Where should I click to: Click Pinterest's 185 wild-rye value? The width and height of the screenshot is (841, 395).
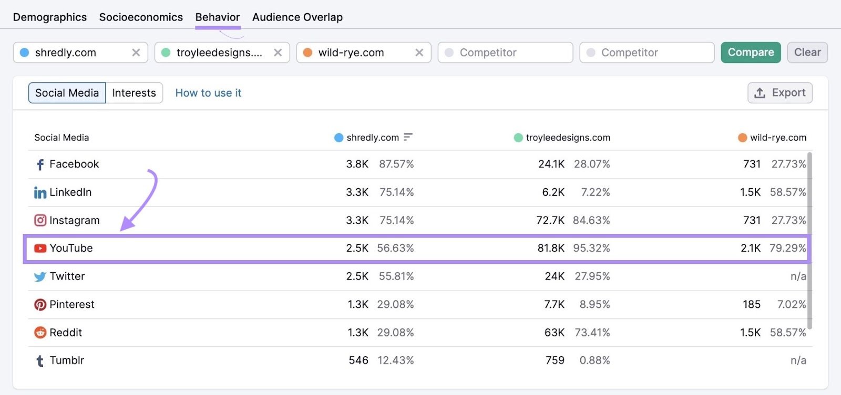(752, 304)
